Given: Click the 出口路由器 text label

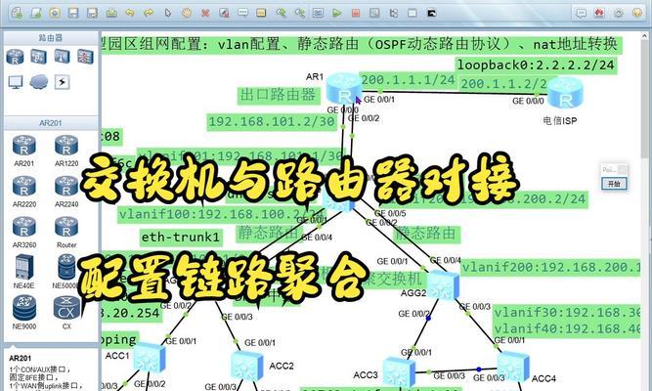Looking at the screenshot, I should (279, 95).
